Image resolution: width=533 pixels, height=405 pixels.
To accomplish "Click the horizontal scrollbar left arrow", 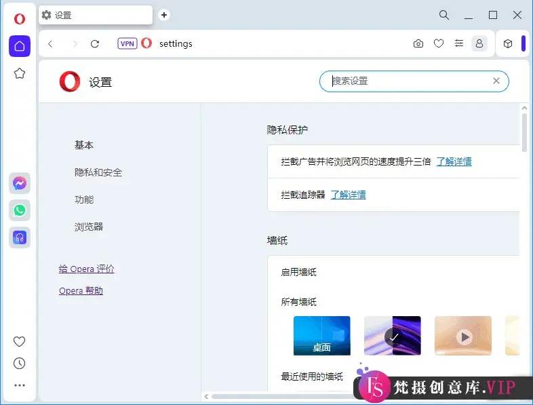I will tap(206, 396).
